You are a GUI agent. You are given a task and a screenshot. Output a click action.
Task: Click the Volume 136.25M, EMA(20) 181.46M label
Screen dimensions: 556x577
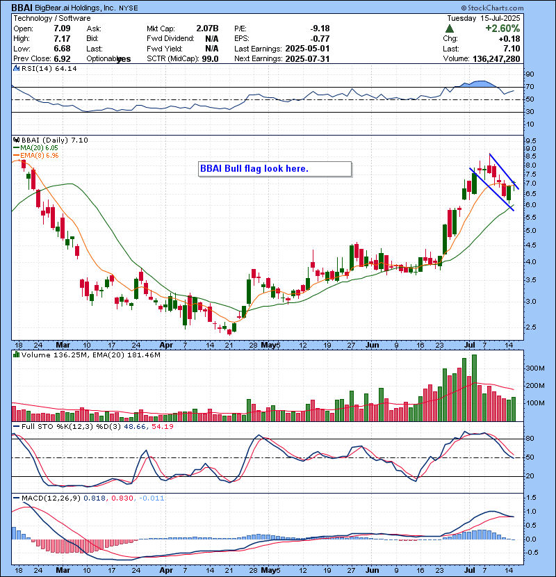90,355
